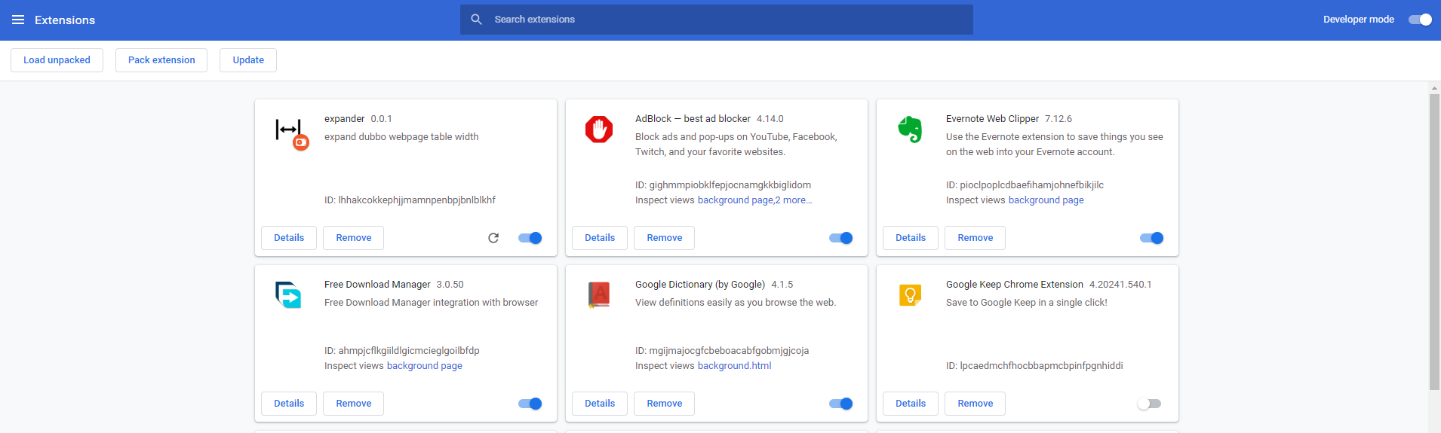Viewport: 1441px width, 433px height.
Task: Click the search magnifier icon
Action: [476, 20]
